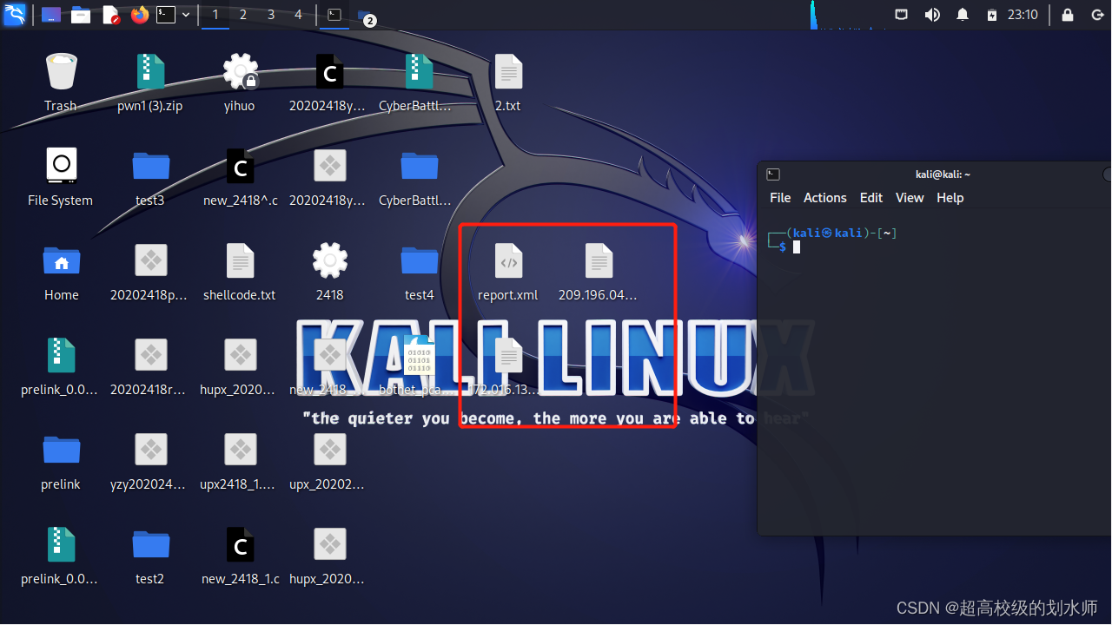Open the notifications bell icon
Viewport: 1112px width, 625px height.
tap(963, 15)
